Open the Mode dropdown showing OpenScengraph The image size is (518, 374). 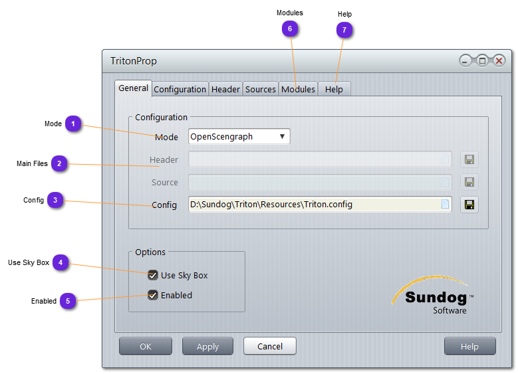[239, 137]
